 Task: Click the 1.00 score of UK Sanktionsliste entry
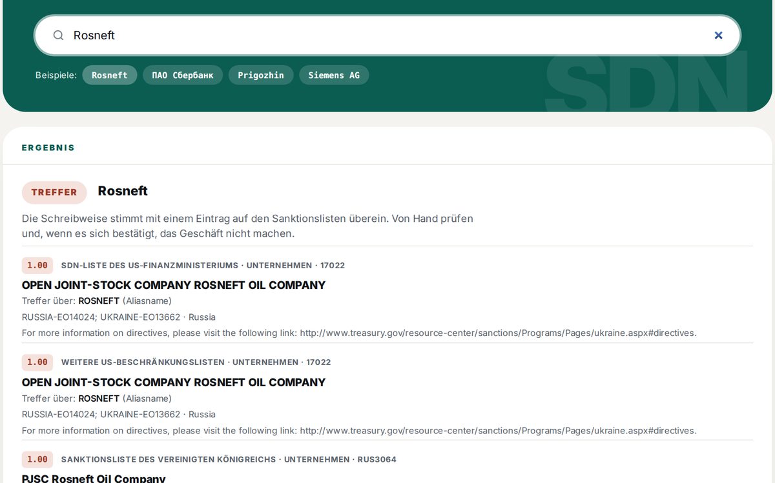(x=37, y=459)
